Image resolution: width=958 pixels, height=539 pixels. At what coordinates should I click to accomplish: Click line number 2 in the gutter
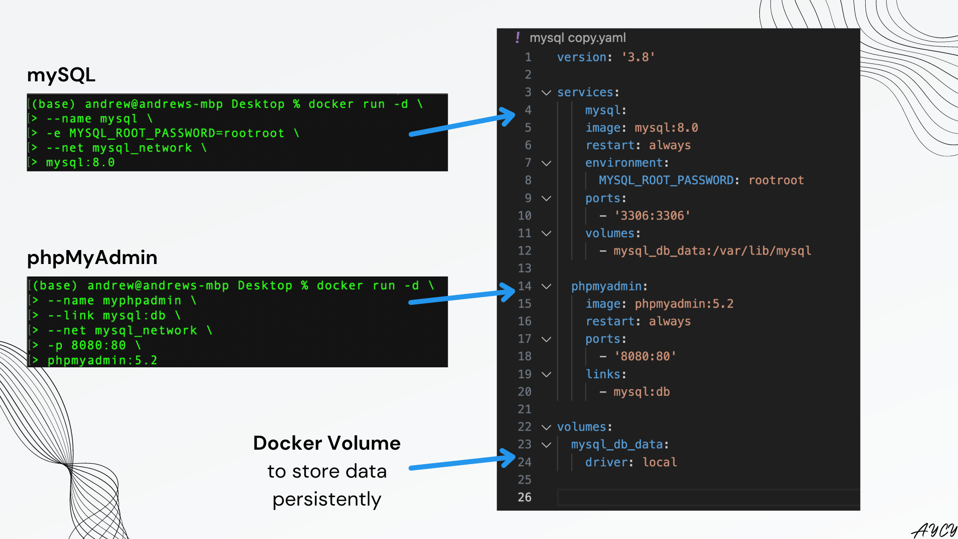click(x=528, y=75)
